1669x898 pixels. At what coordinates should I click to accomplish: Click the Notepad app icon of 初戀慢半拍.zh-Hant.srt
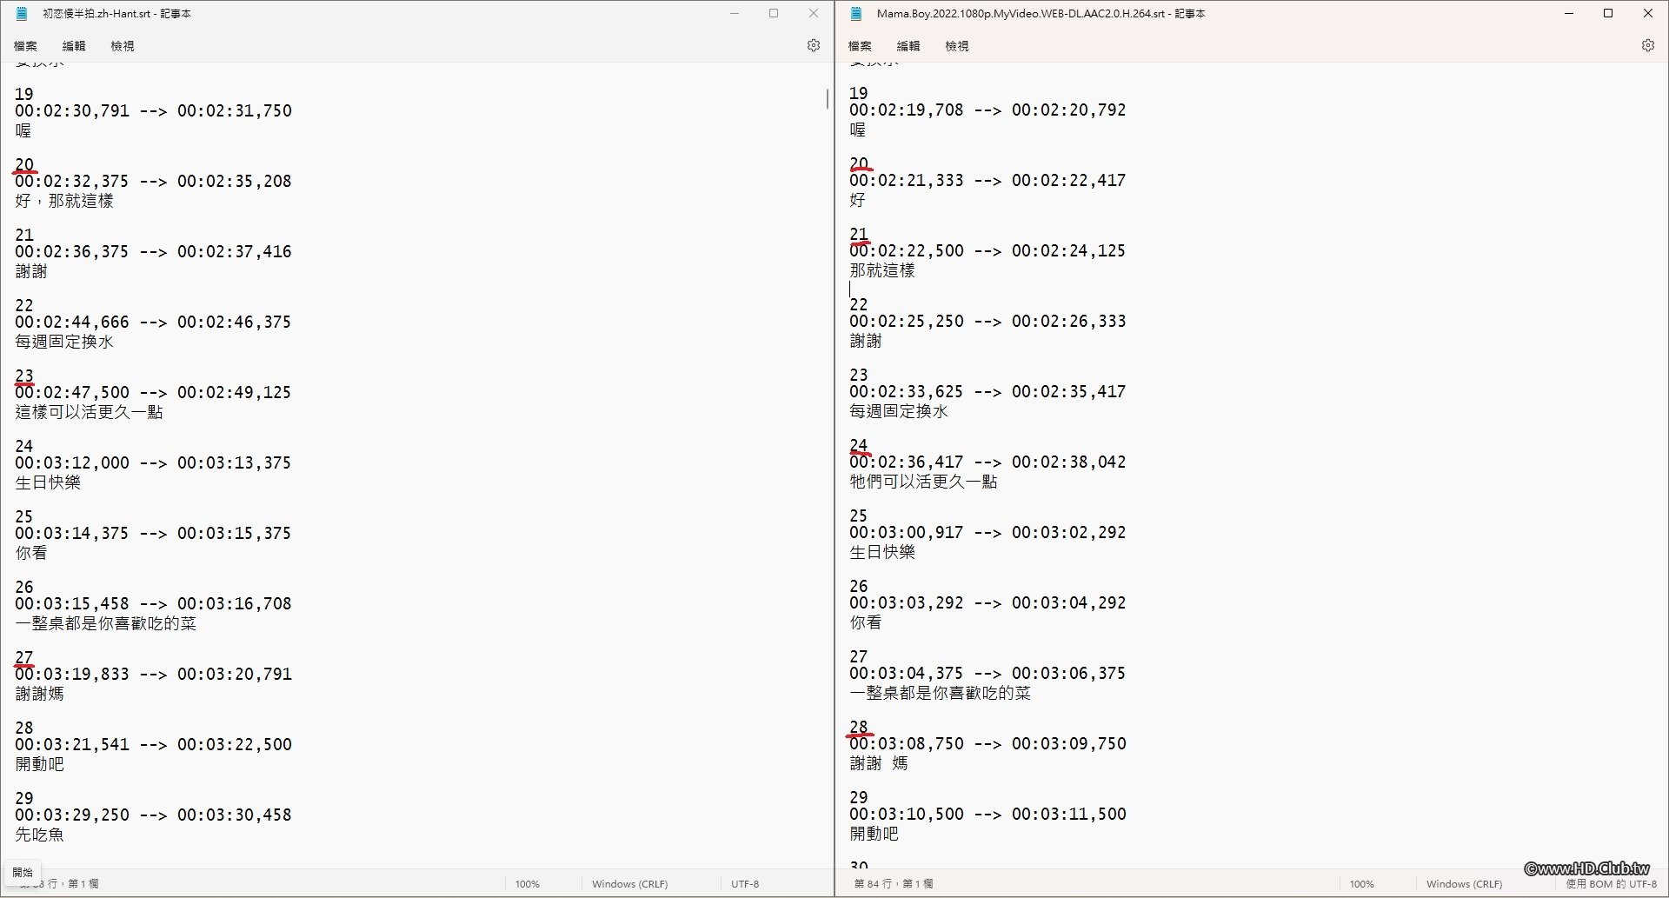[x=23, y=14]
